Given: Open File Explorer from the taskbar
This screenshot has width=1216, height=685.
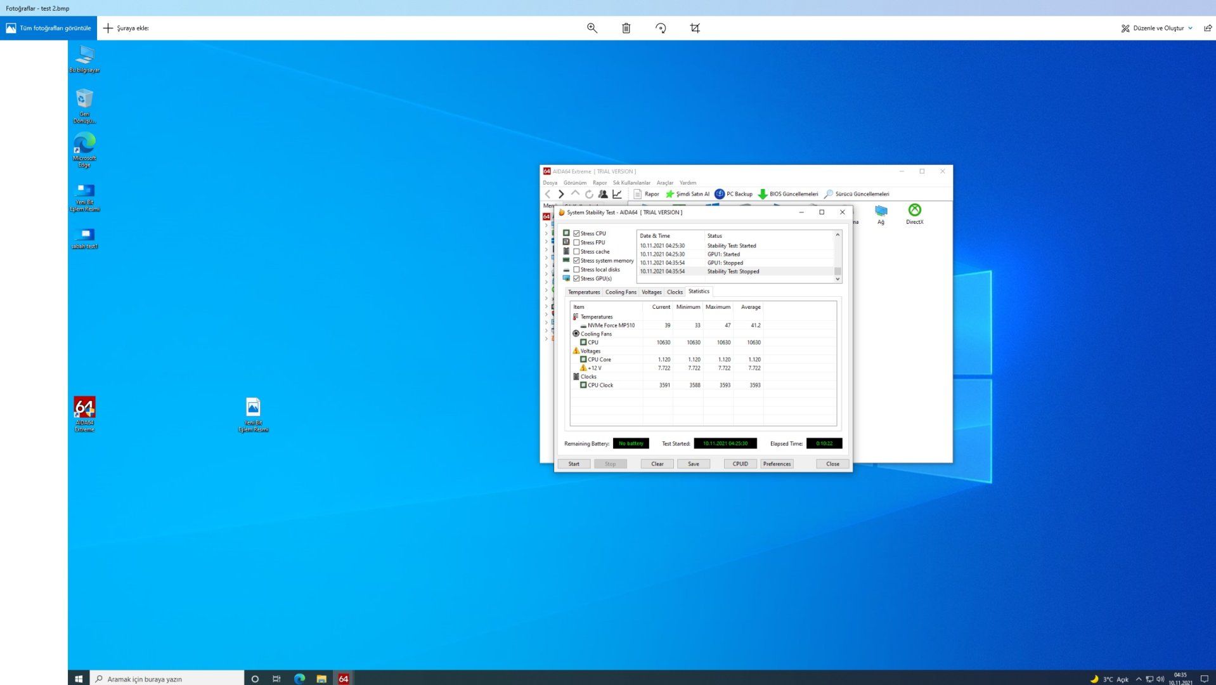Looking at the screenshot, I should pos(321,678).
